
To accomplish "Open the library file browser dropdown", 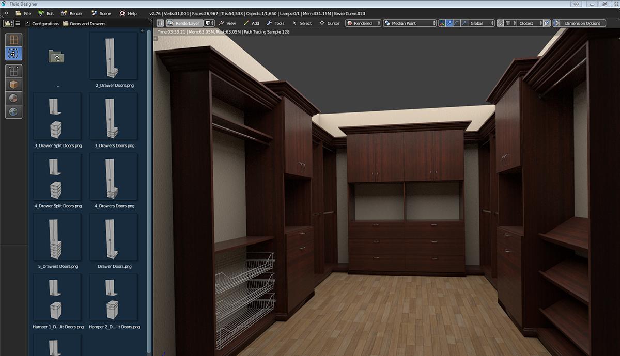I will pyautogui.click(x=8, y=23).
